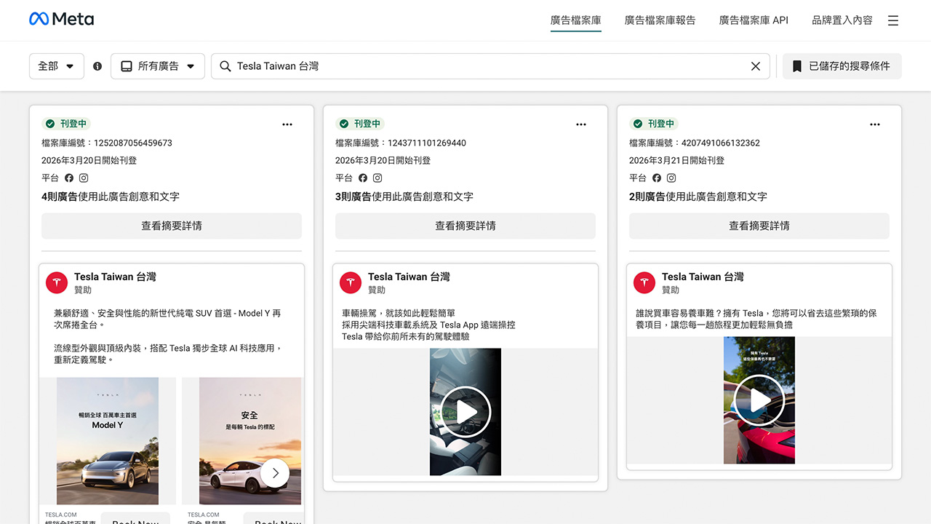
Task: Open the 廣告檔案庫 tab
Action: coord(575,20)
